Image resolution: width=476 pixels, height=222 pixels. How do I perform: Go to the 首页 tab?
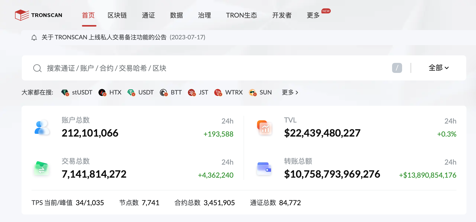point(88,15)
